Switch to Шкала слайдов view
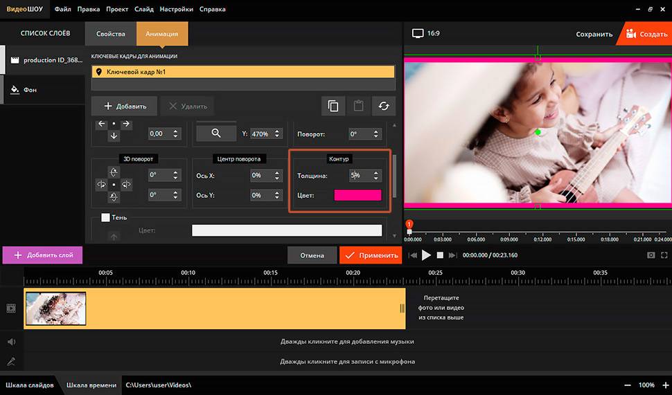Screen dimensions: 672x395 click(30, 385)
